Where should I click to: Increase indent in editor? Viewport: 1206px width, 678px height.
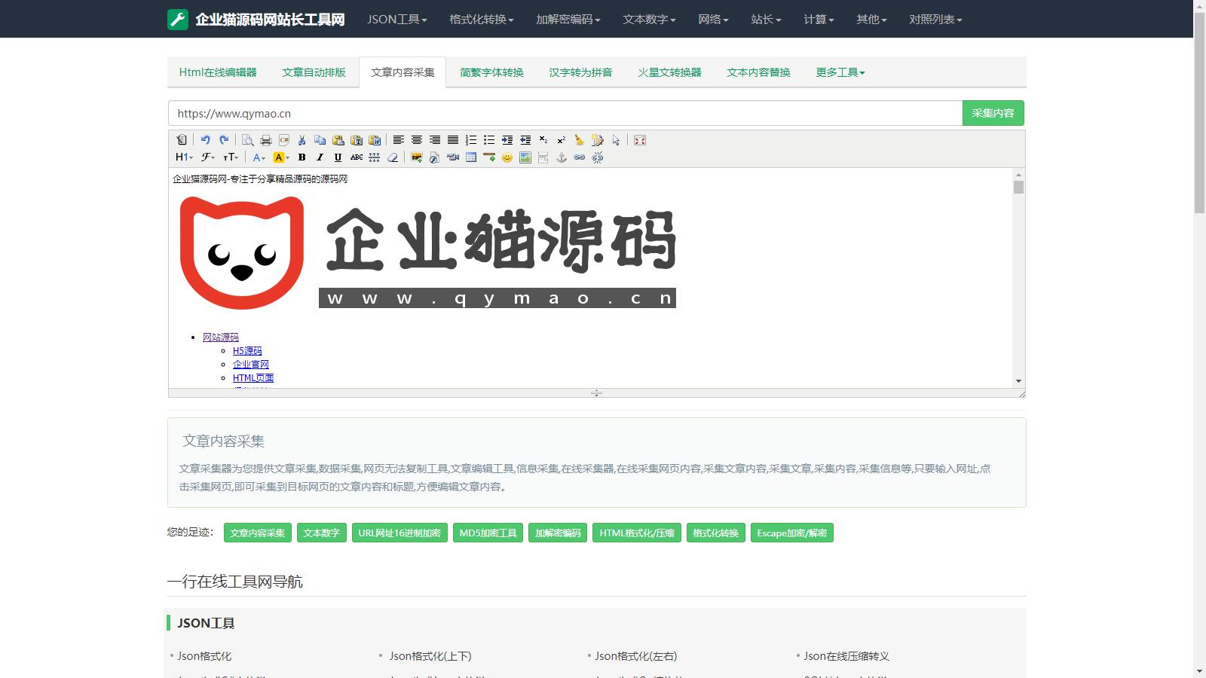tap(507, 140)
